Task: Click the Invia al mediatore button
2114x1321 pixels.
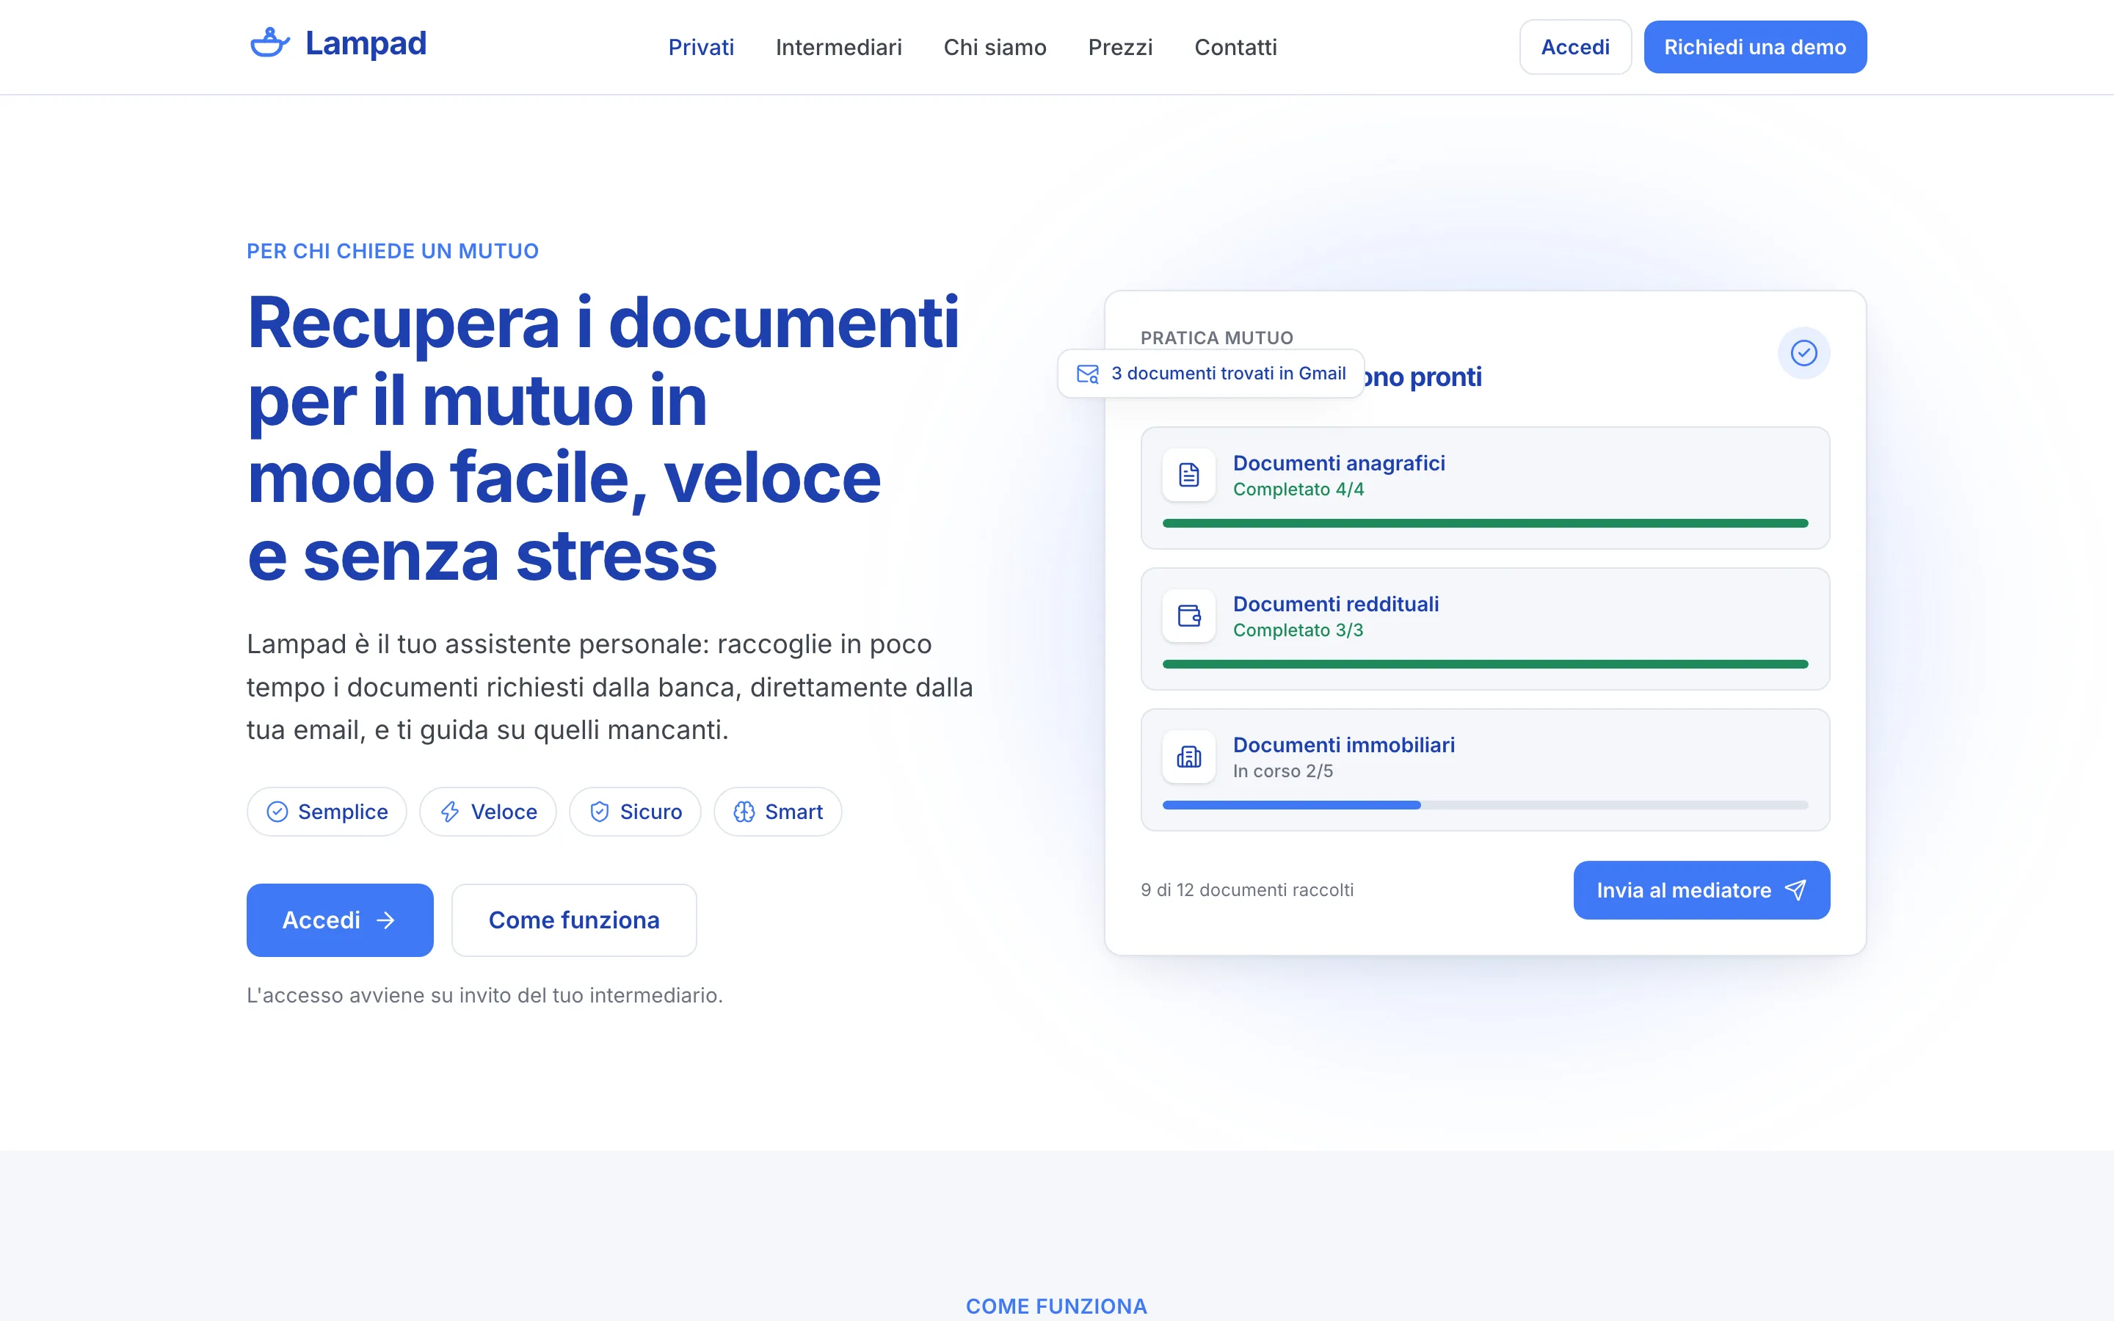Action: [1701, 890]
